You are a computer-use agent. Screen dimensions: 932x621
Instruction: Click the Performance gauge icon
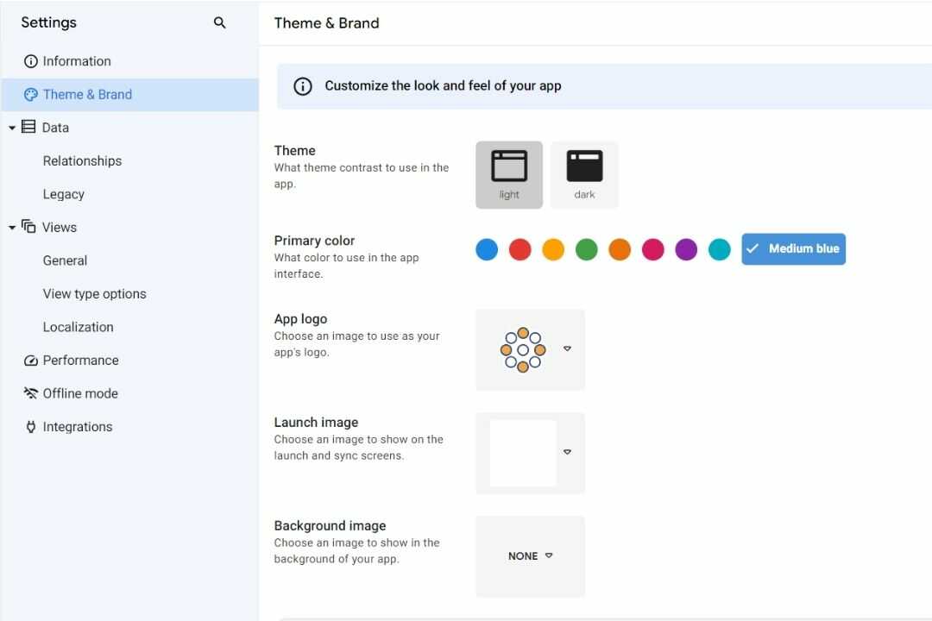(x=31, y=361)
